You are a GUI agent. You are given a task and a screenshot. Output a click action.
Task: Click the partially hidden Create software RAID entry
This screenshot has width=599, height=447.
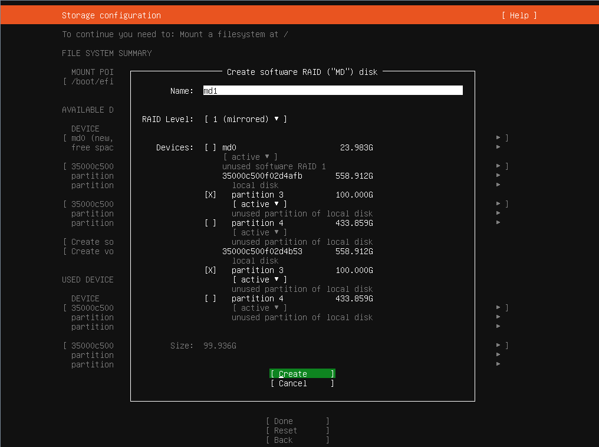[x=91, y=242]
